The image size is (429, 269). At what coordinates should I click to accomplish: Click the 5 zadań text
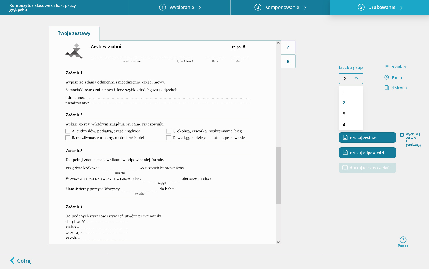tap(398, 67)
